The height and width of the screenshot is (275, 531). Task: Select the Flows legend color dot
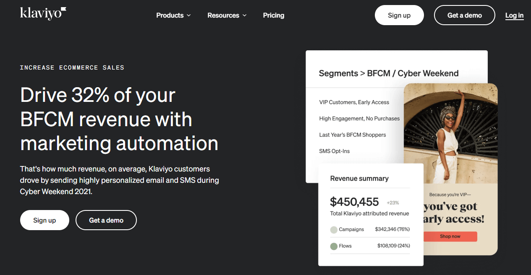(334, 246)
